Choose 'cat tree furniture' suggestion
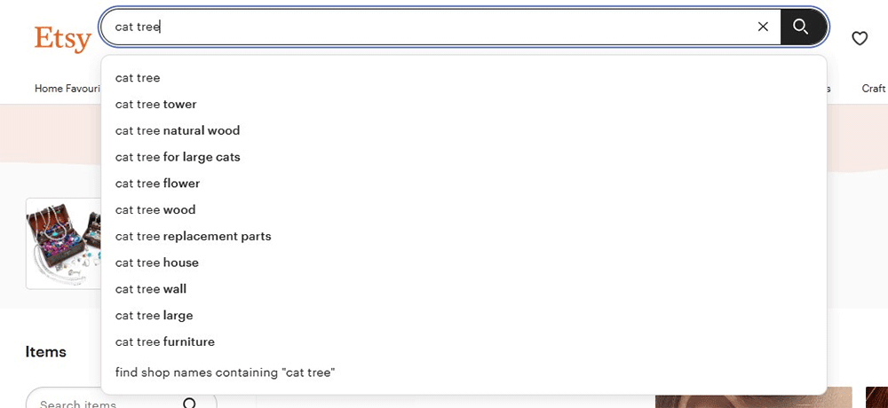Image resolution: width=888 pixels, height=408 pixels. (x=165, y=342)
